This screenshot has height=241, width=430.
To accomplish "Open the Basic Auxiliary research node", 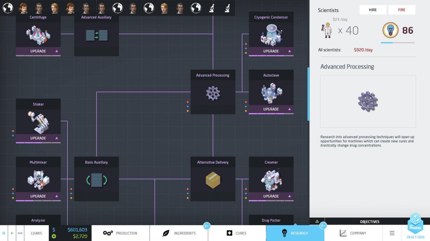I will [x=97, y=179].
